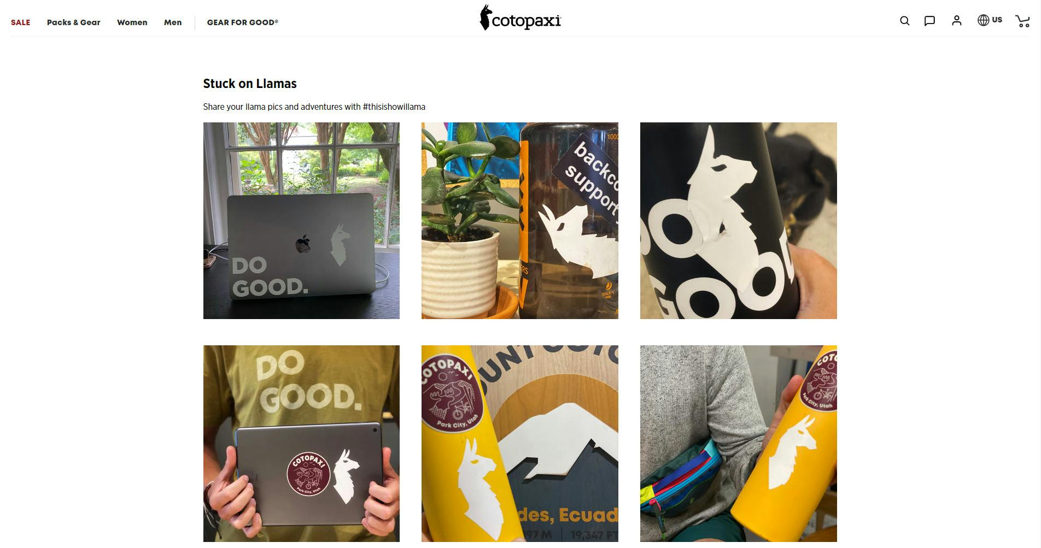Click the globe region icon
The image size is (1041, 548).
pos(983,20)
